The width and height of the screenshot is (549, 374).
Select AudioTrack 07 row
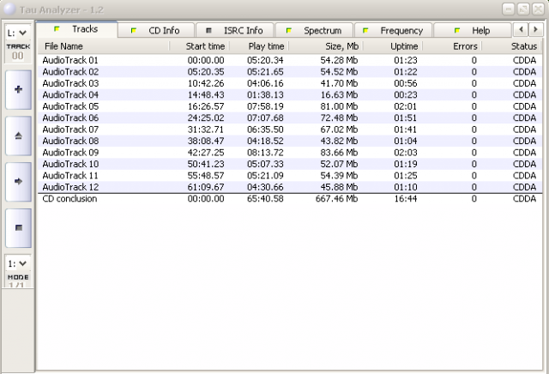pyautogui.click(x=290, y=130)
